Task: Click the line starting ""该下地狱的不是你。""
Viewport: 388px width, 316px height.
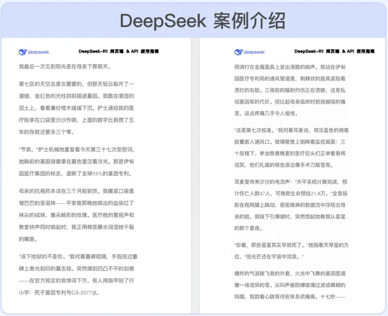Action: (78, 256)
